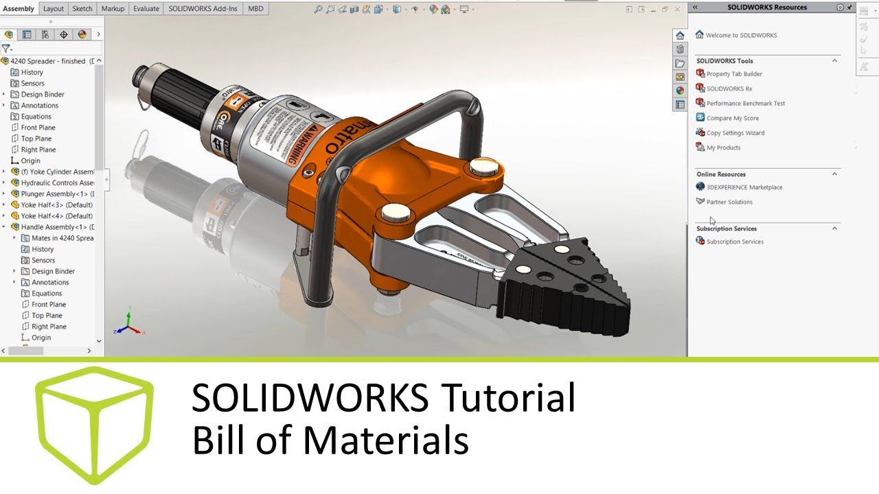Click the top-level Equations folder

point(31,117)
